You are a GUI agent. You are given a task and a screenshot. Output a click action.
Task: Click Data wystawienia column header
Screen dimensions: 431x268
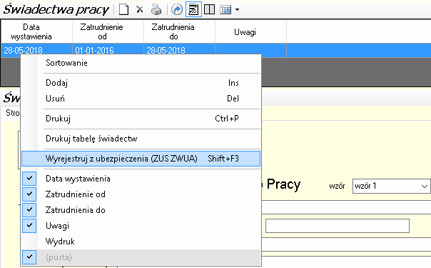(x=37, y=31)
